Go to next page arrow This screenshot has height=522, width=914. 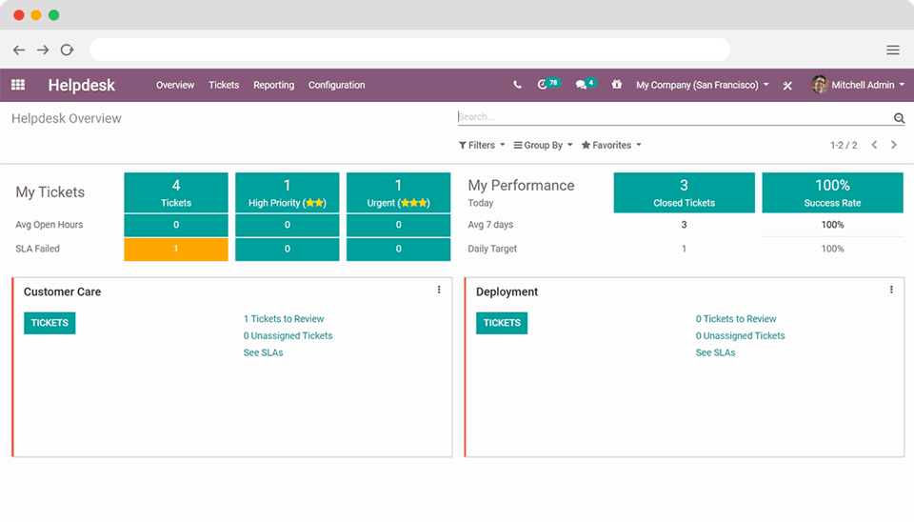pos(894,145)
